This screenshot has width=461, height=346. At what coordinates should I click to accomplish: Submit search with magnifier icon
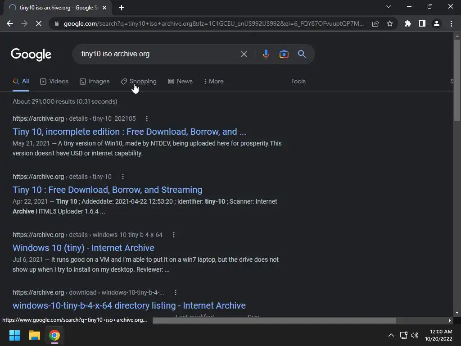tap(302, 54)
